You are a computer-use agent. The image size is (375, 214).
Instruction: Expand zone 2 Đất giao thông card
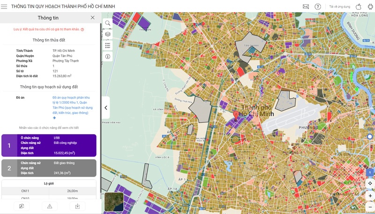[x=49, y=168]
